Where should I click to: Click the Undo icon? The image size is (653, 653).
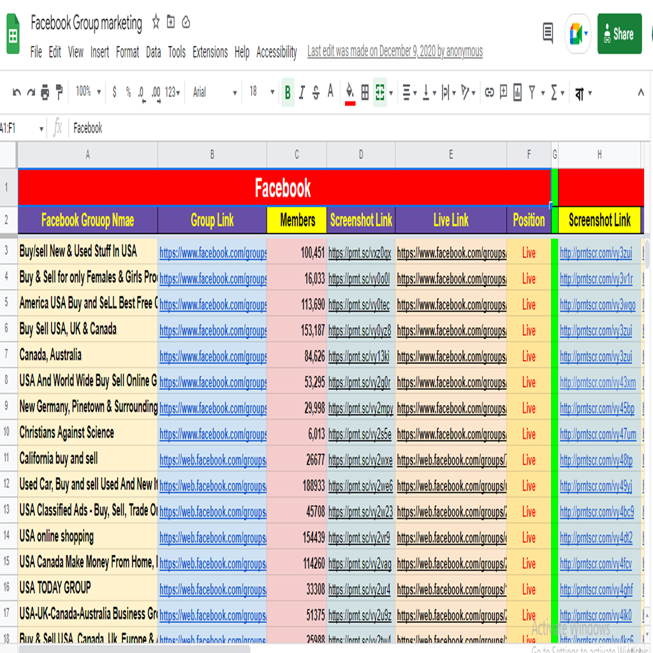(x=17, y=92)
